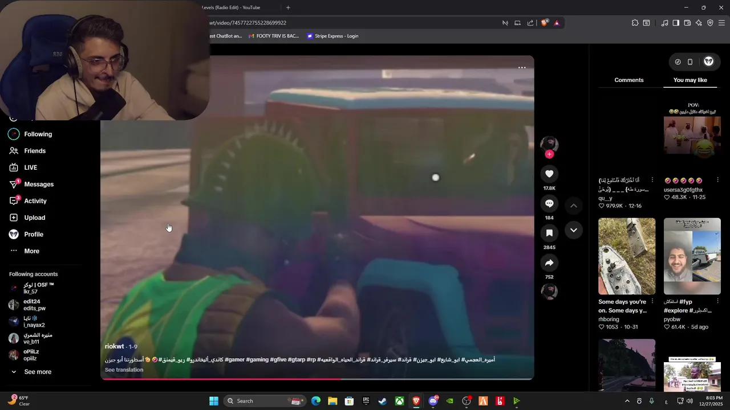Like the TikTok video with the heart icon

point(549,174)
